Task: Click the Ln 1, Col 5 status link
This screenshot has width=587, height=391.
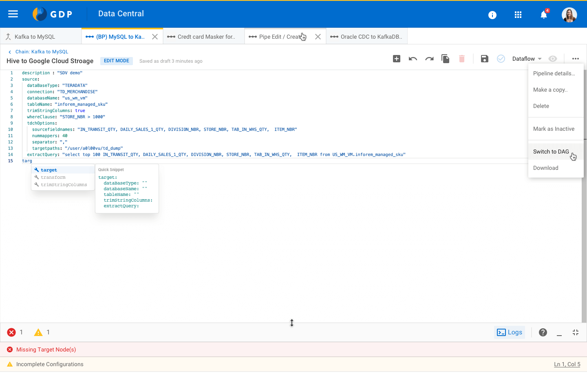Action: pos(567,364)
